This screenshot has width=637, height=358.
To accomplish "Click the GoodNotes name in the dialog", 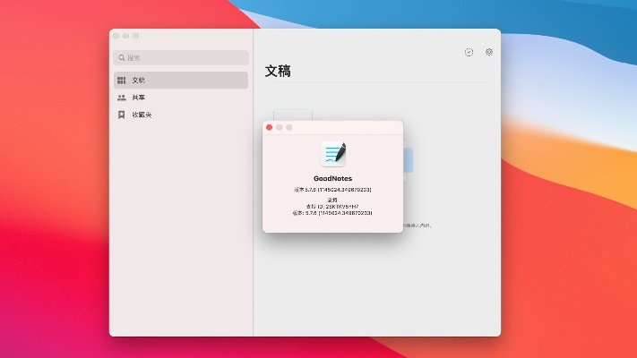I will tap(332, 178).
